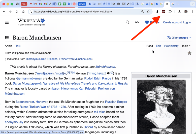Click the microphone icon in toolbar

(x=157, y=12)
